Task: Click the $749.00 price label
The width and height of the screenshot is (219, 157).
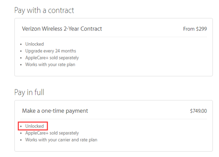Action: coord(198,111)
